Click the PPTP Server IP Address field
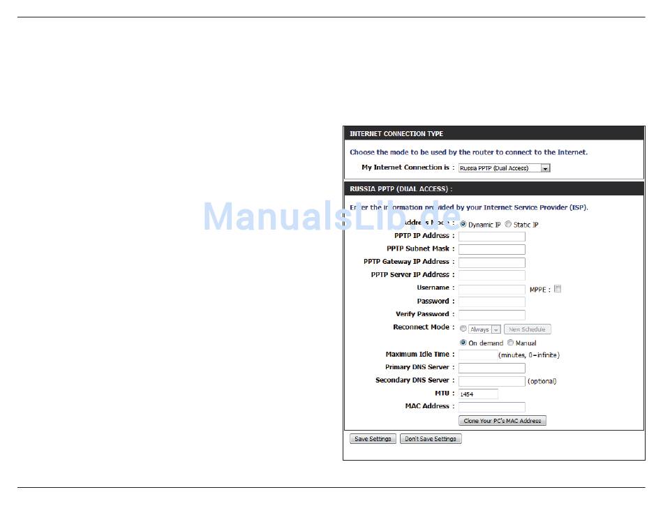This screenshot has height=506, width=663. tap(492, 276)
